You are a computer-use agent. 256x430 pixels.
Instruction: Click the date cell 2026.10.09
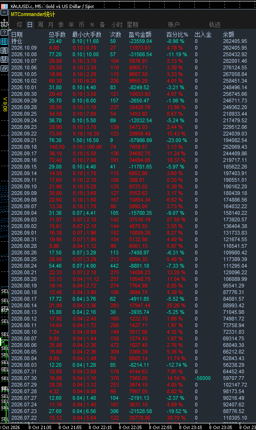tap(24, 48)
